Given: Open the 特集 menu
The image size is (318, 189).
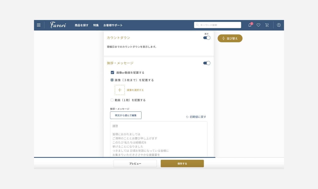Looking at the screenshot, I should tap(96, 25).
